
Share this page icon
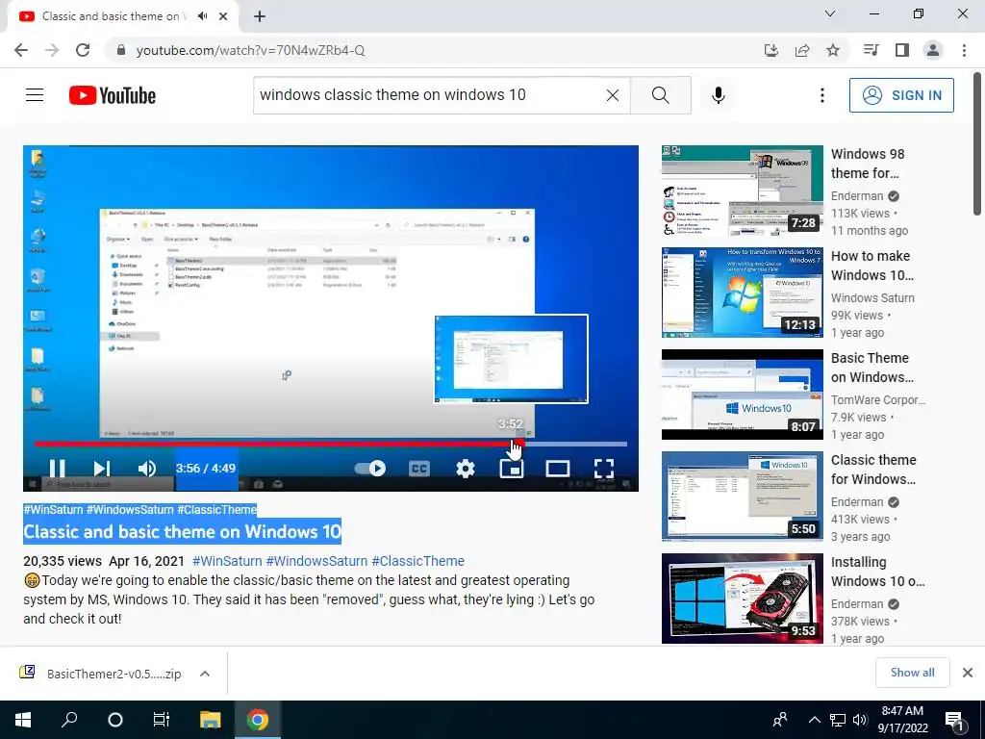[802, 50]
